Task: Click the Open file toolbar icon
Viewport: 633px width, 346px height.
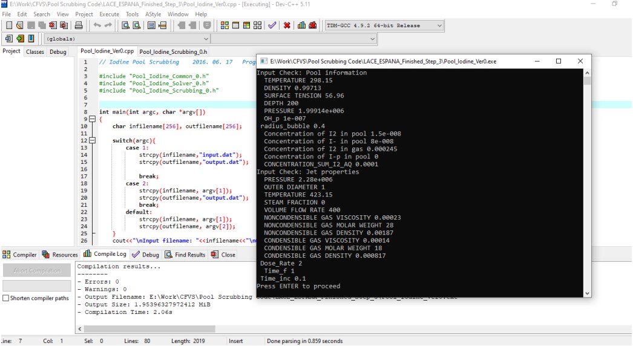Action: (20, 25)
